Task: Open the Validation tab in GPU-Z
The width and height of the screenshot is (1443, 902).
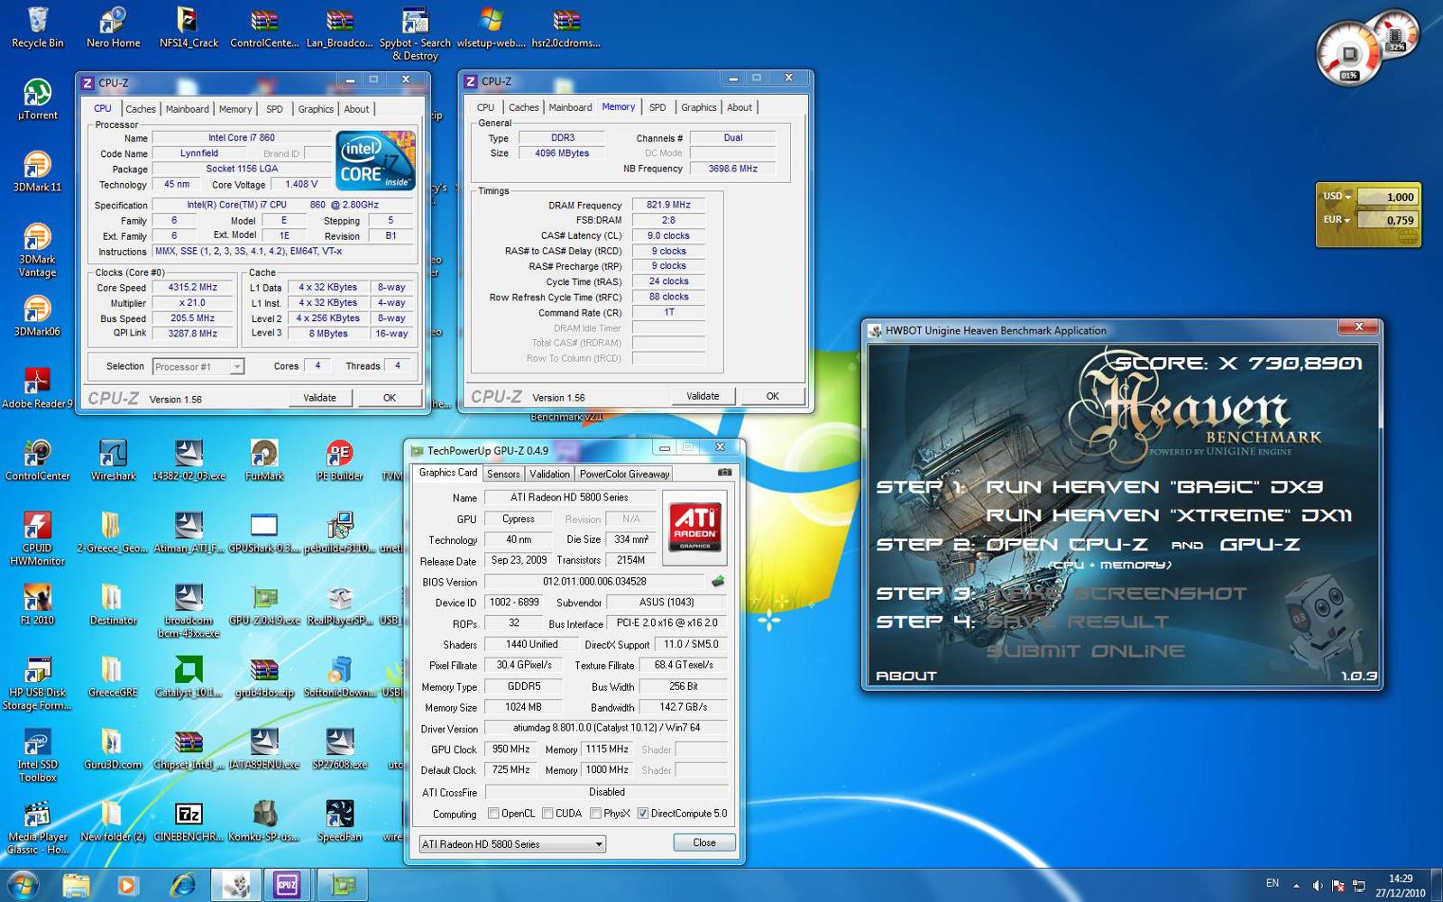Action: click(549, 474)
